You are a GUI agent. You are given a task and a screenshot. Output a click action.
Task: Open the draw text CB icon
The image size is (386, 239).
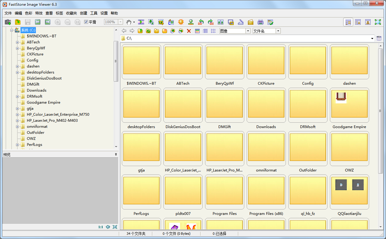[x=171, y=22]
